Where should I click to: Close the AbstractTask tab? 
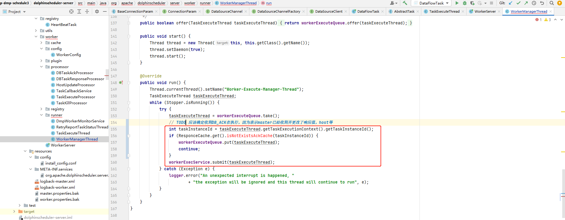coord(418,11)
